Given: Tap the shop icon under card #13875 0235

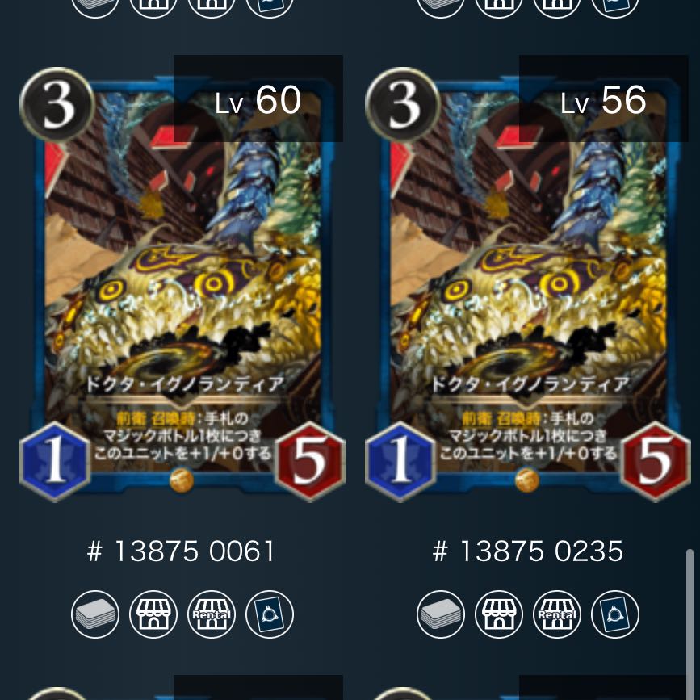Looking at the screenshot, I should [499, 614].
